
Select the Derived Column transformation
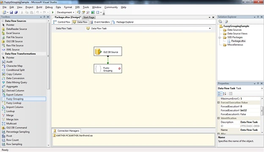[x=15, y=90]
